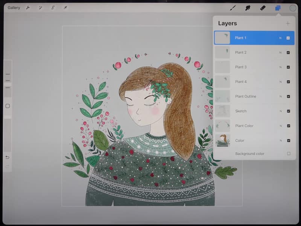Select the Smudge tool
This screenshot has height=226, width=301.
point(248,8)
